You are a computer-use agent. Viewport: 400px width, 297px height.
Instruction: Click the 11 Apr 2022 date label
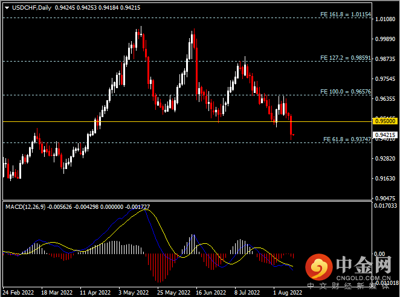click(x=95, y=292)
